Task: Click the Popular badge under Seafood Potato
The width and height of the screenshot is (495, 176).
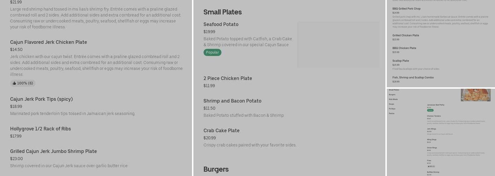Action: tap(212, 52)
